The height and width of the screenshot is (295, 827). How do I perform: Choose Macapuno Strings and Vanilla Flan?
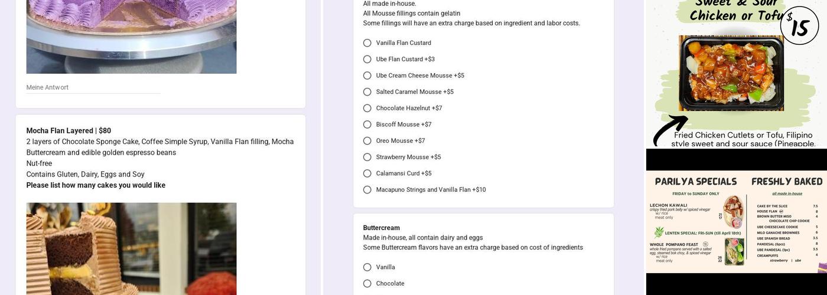pos(367,190)
